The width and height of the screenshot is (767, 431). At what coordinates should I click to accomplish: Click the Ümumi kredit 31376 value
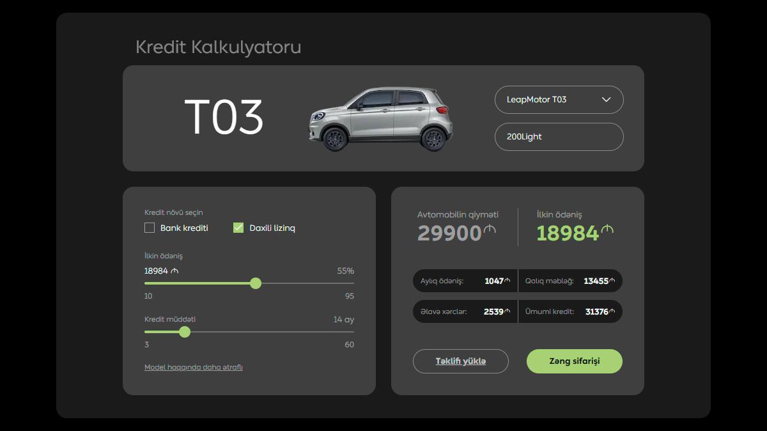tap(596, 312)
